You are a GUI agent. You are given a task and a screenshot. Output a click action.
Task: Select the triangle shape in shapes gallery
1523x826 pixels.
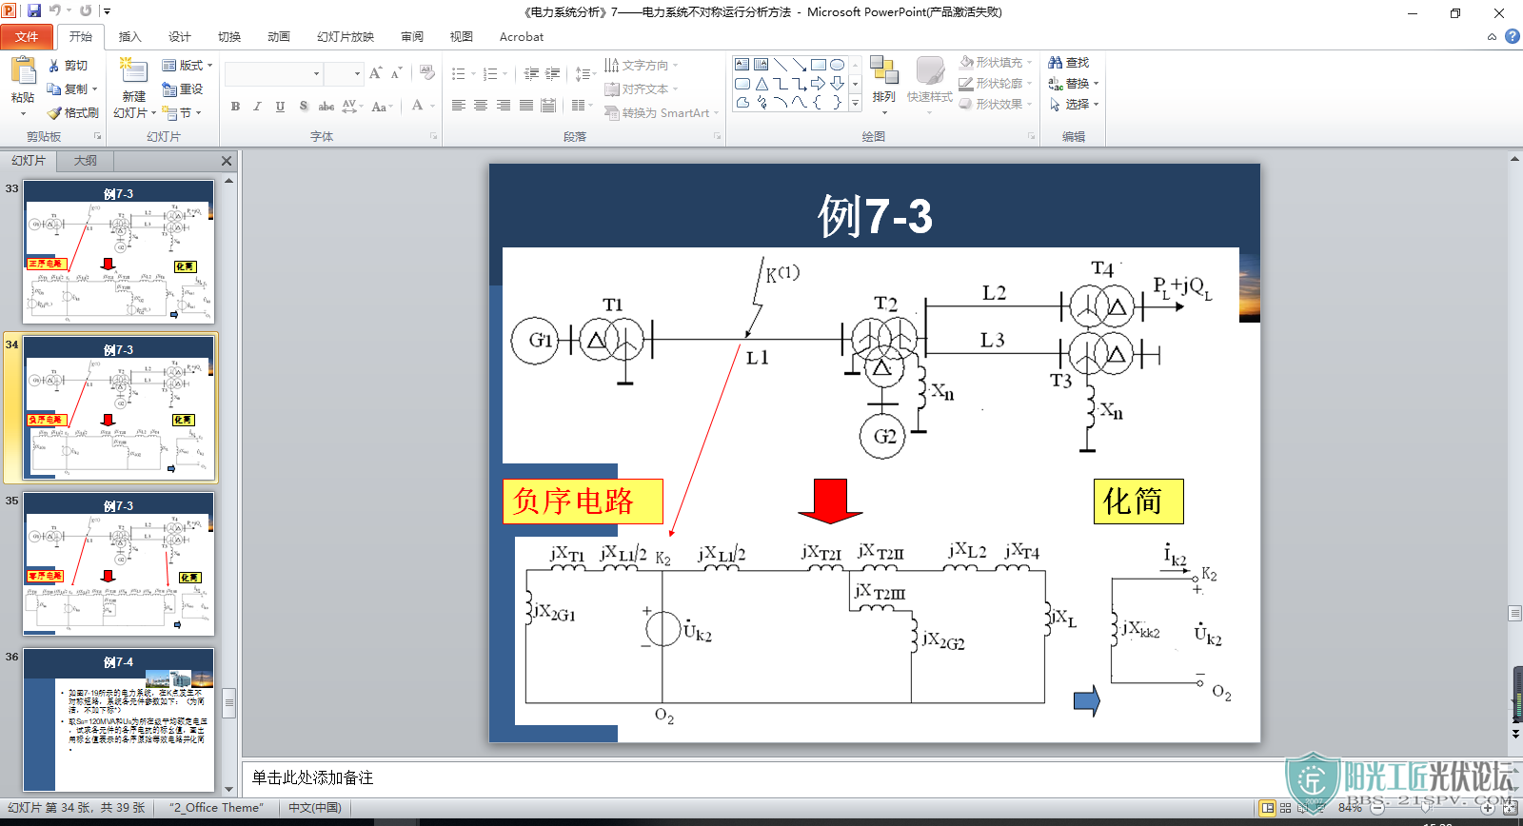761,84
